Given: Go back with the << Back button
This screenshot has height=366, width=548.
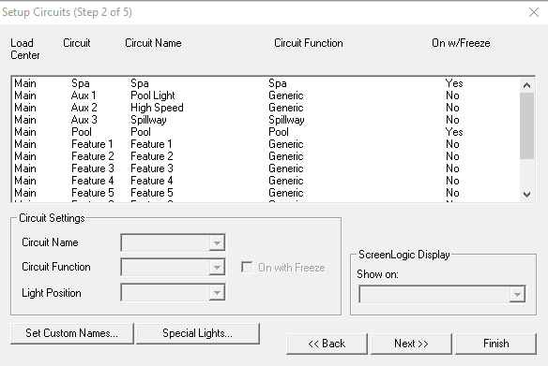Looking at the screenshot, I should point(327,344).
